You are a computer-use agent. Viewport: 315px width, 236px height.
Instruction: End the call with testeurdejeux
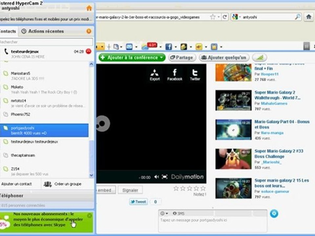[x=89, y=51]
